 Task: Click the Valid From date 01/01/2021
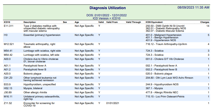coord(113,103)
